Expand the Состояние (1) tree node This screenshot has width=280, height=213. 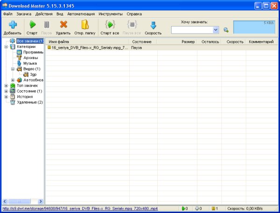point(6,91)
